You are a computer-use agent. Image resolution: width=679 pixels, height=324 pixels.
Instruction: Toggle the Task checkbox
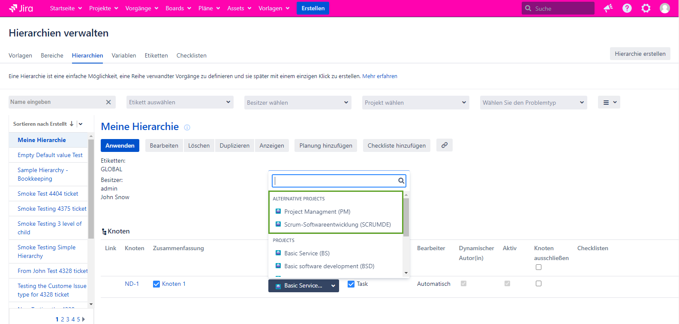[351, 284]
